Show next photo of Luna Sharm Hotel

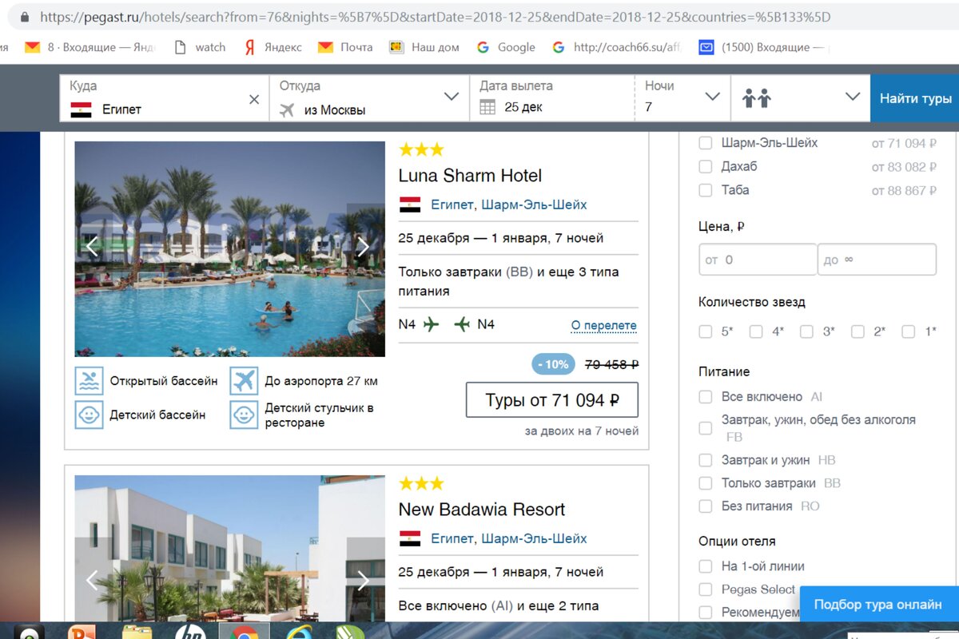363,247
